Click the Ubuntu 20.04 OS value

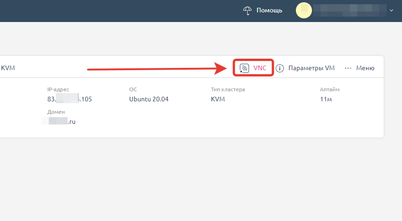(149, 99)
